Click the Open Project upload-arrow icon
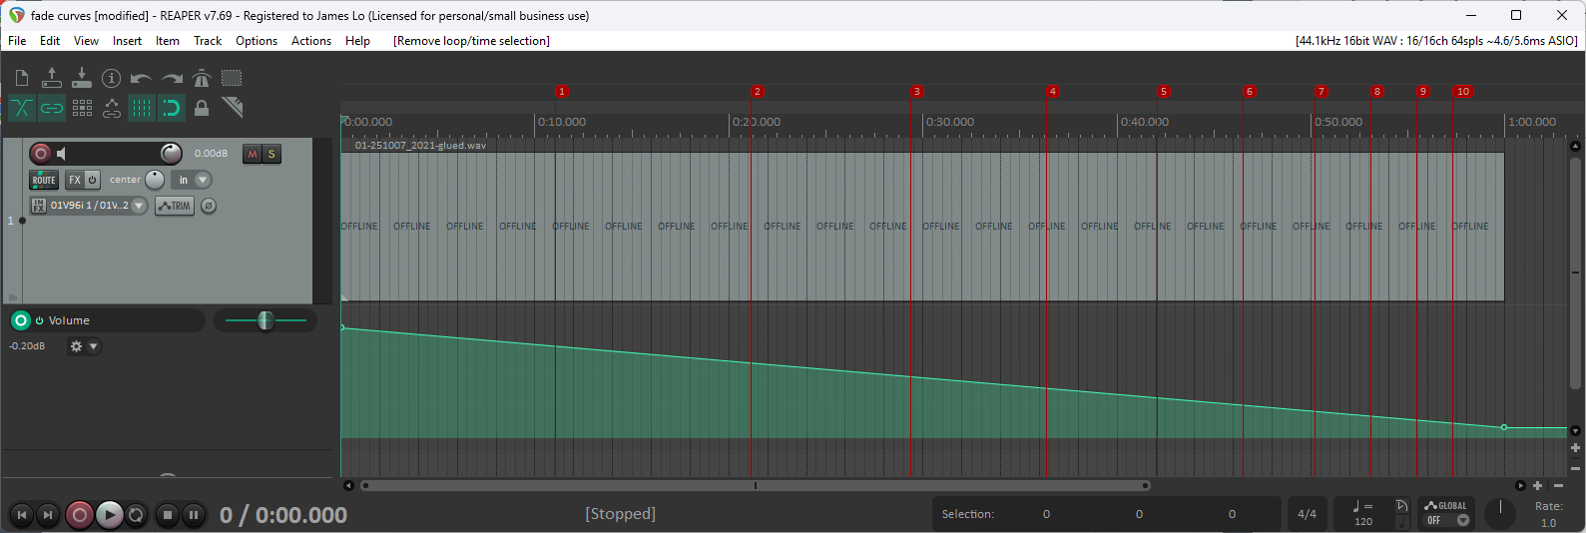The width and height of the screenshot is (1586, 533). [52, 78]
